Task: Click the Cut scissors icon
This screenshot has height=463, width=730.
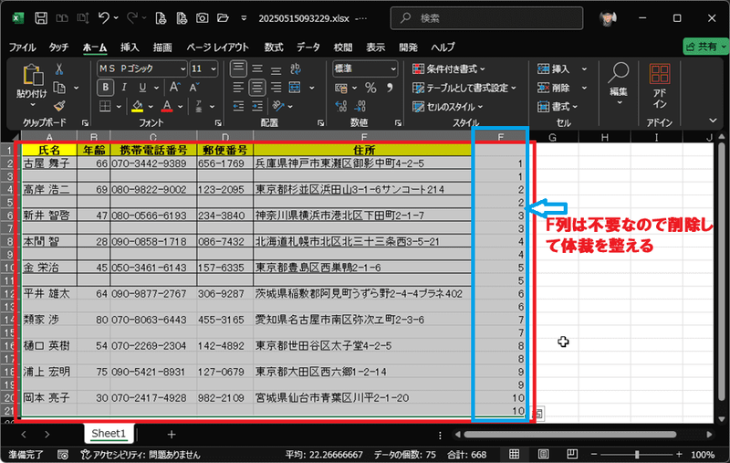Action: 59,69
